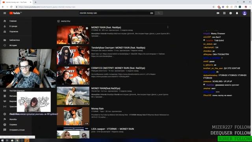Image resolution: width=252 pixels, height=142 pixels.
Task: Open the account avatar menu
Action: (245, 13)
